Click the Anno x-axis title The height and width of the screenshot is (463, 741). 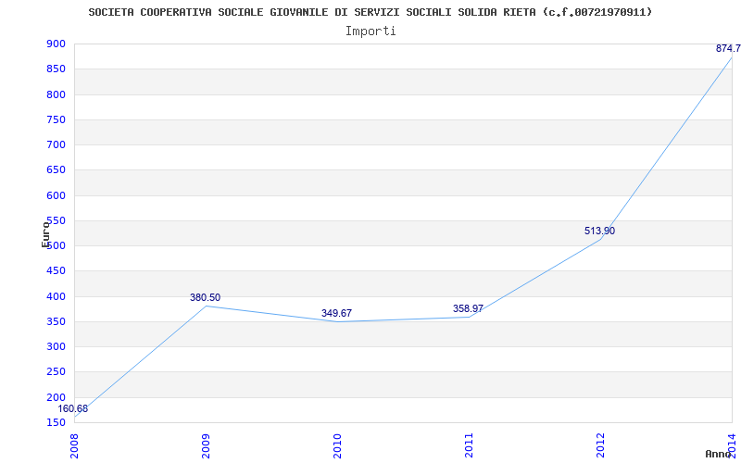719,454
